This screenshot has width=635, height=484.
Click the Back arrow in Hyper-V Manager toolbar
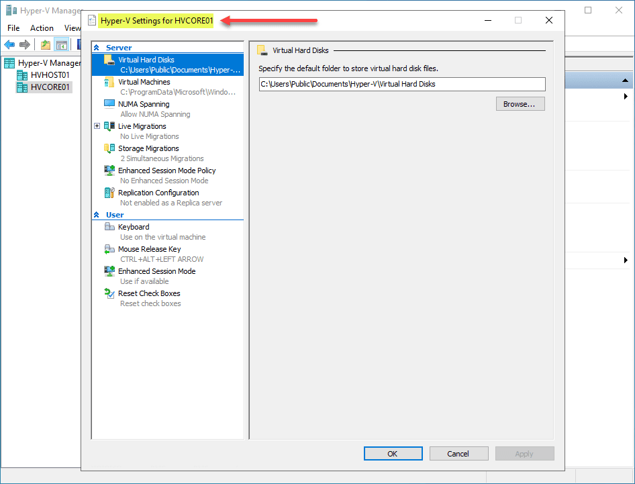tap(9, 44)
